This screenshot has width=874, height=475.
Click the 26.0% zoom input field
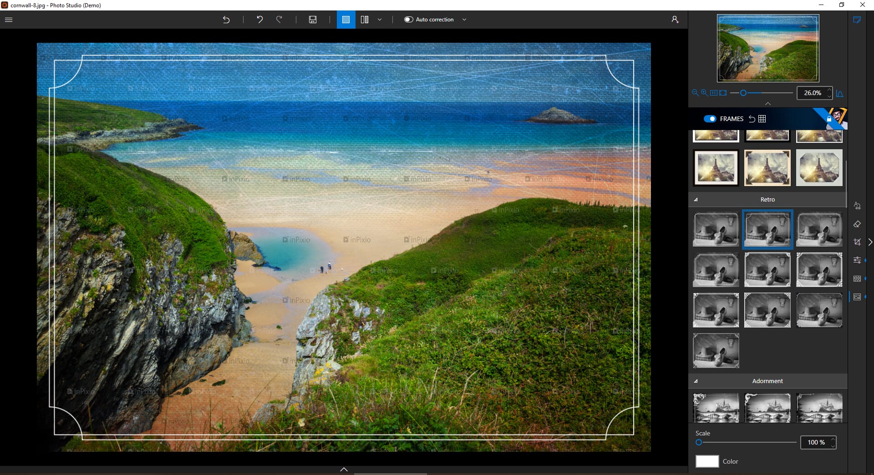812,93
